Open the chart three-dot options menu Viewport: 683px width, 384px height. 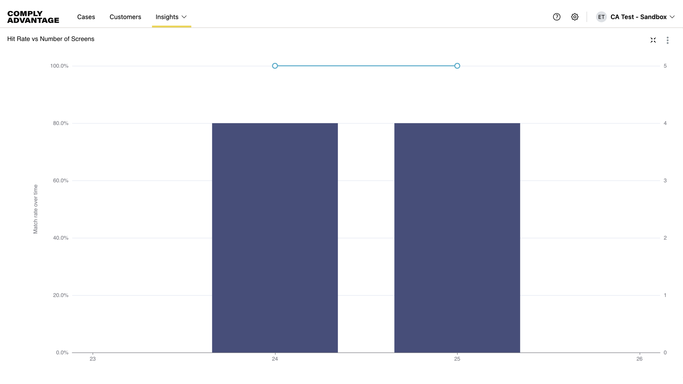(667, 40)
